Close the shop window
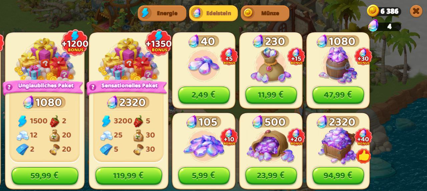The height and width of the screenshot is (191, 427). [x=416, y=11]
